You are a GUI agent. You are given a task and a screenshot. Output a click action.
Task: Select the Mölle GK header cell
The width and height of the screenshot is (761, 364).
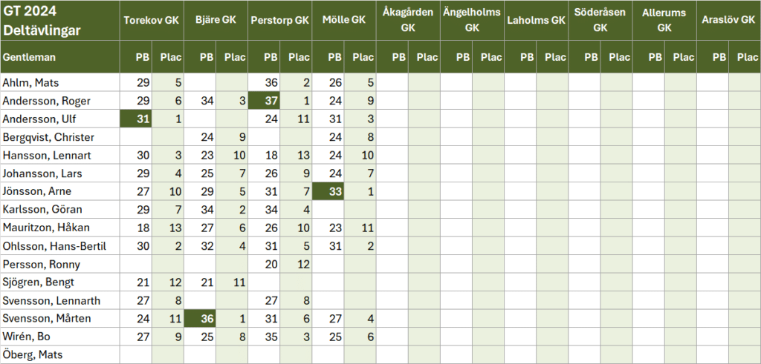(x=343, y=20)
